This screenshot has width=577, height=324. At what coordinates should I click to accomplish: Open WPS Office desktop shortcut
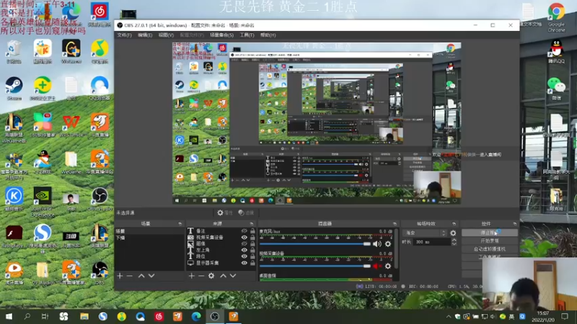tap(71, 125)
